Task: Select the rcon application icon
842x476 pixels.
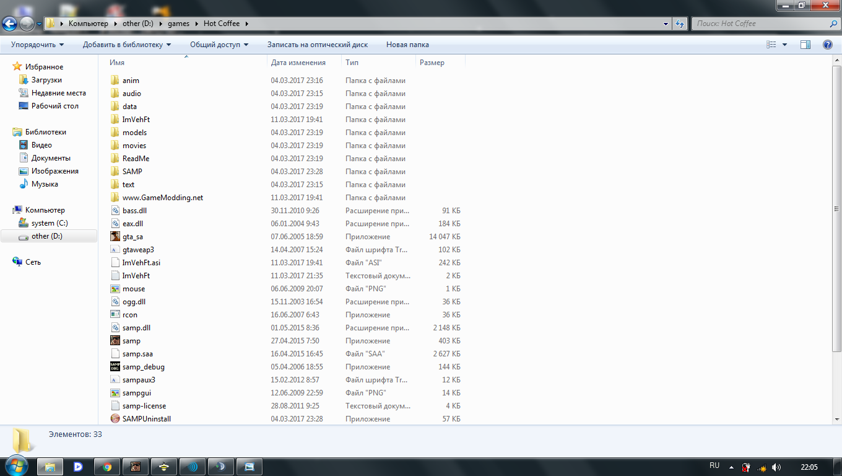Action: pos(115,315)
